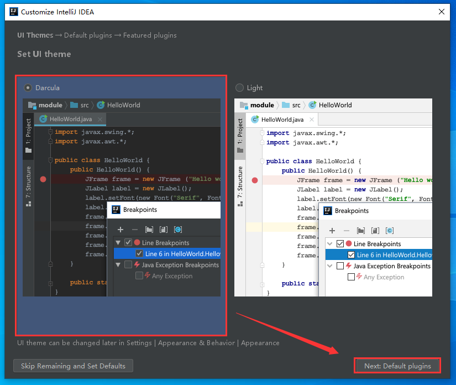
Task: Click 'Default plugins' breadcrumb step
Action: (x=88, y=35)
